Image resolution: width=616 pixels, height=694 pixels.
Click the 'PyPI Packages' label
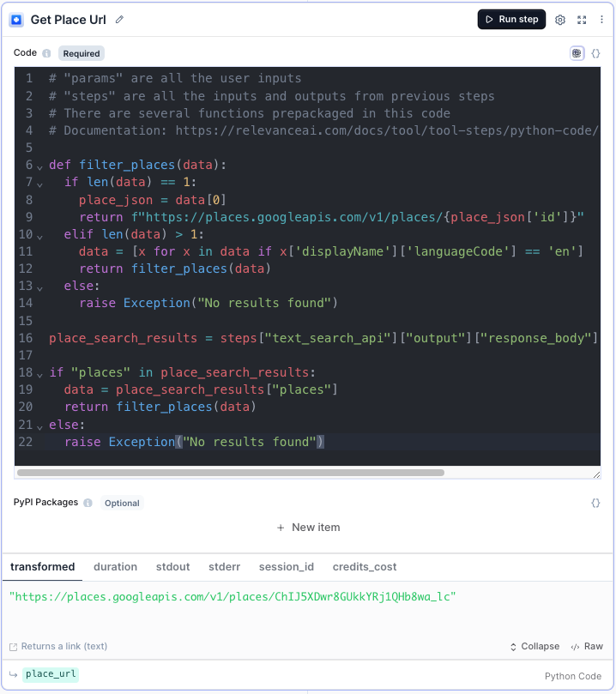[x=45, y=503]
